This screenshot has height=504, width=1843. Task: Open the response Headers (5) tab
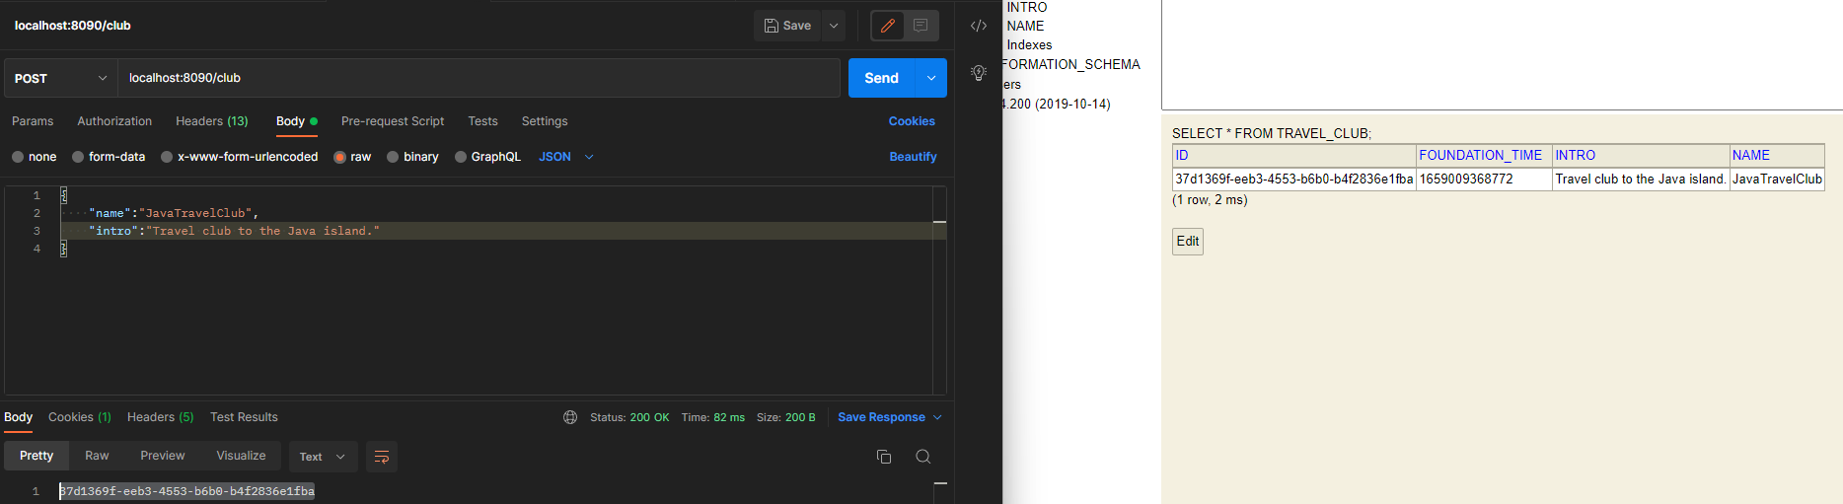coord(161,417)
